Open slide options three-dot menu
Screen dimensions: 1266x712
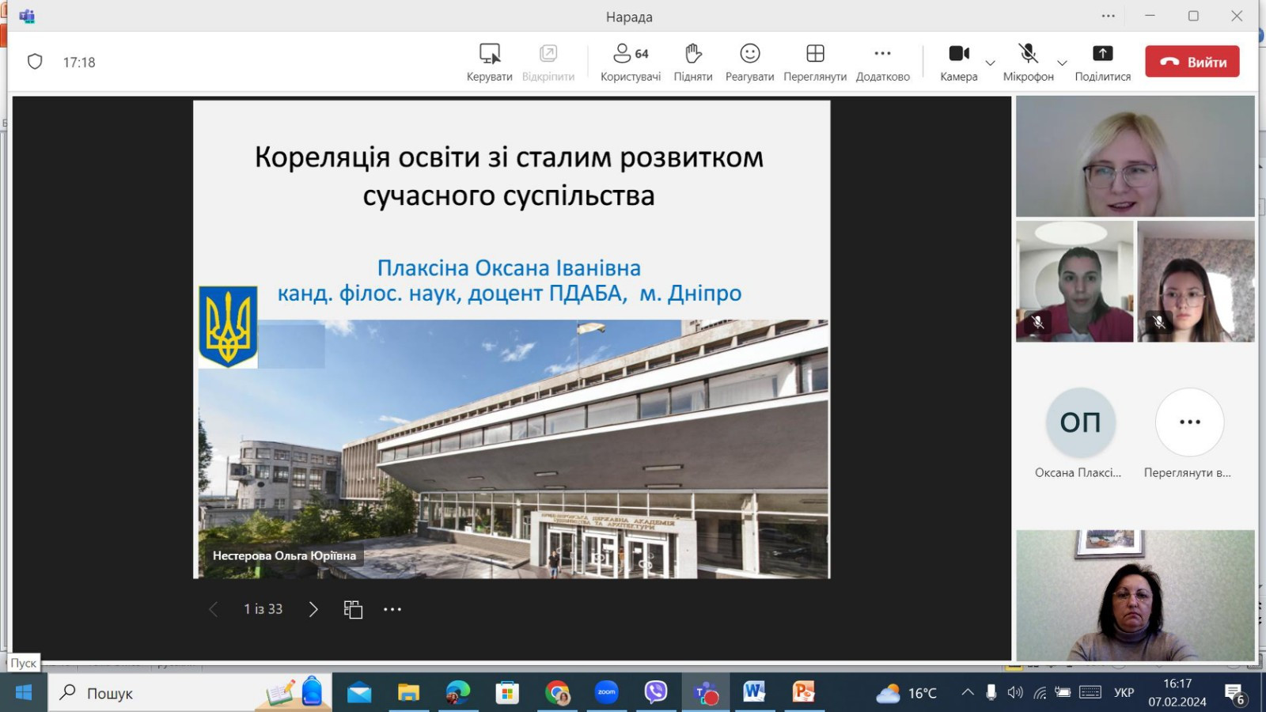coord(392,609)
